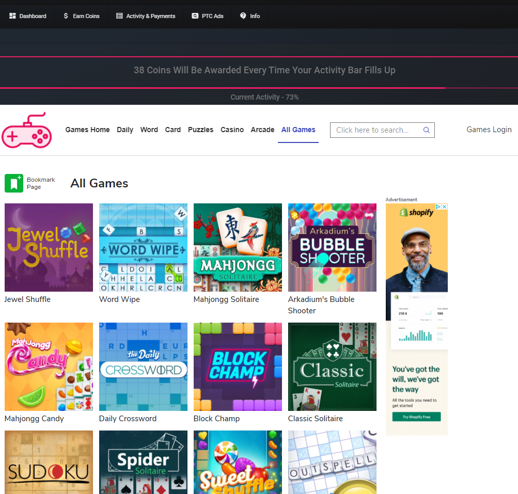Open Arkadium's Bubble Shooter thumbnail
This screenshot has width=518, height=494.
tap(332, 247)
